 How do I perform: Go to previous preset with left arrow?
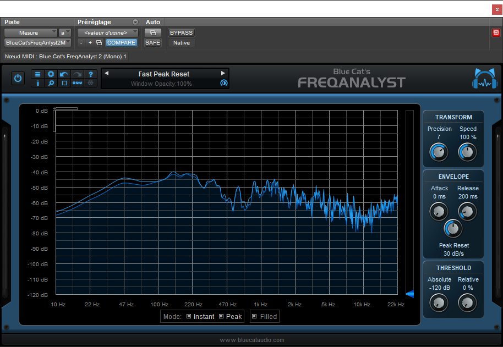[x=107, y=73]
